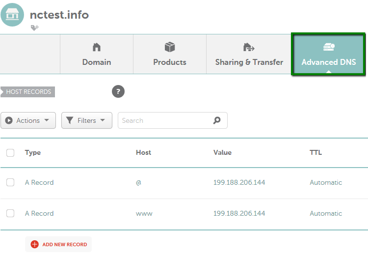
Task: Click the ADD NEW RECORD button
Action: [x=58, y=244]
